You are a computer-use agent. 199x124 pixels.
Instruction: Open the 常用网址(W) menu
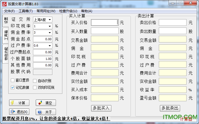(x=46, y=11)
